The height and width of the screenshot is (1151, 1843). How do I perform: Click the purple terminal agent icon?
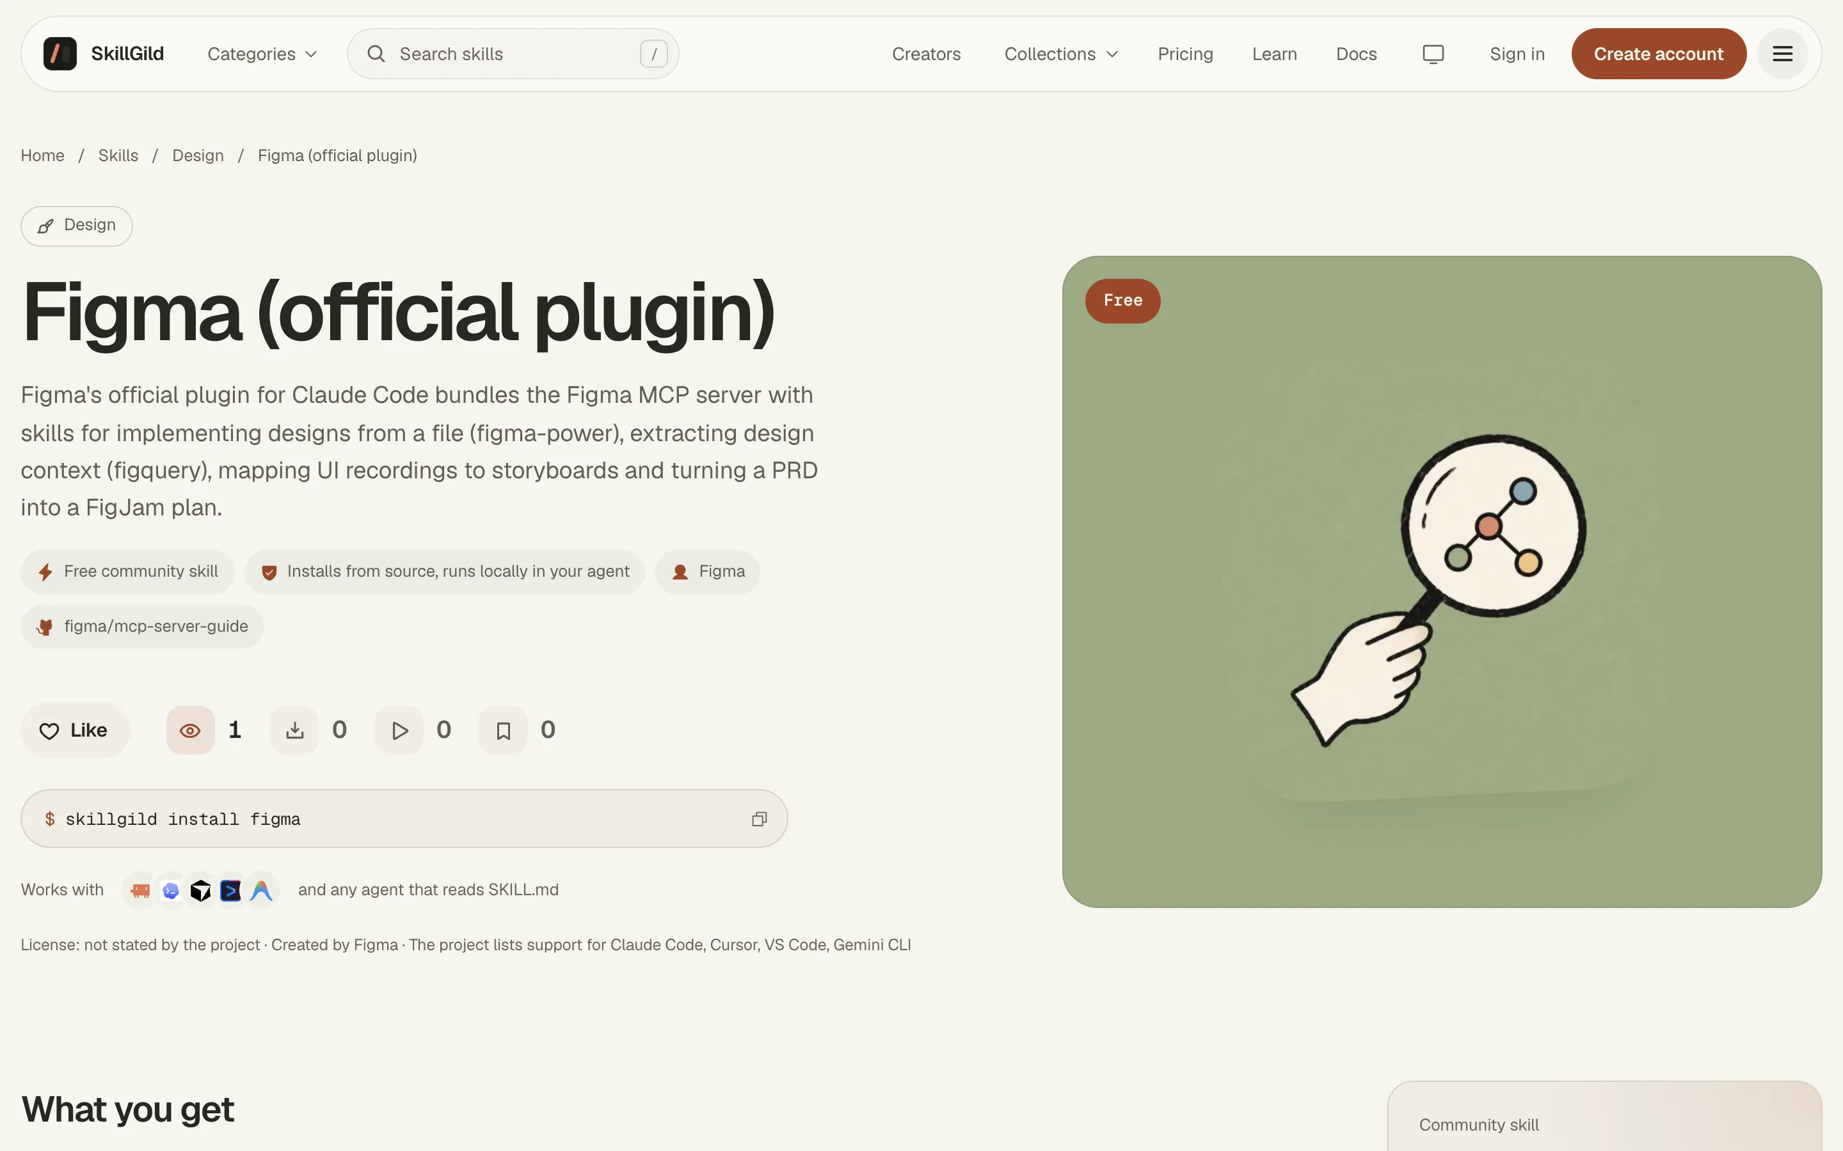(x=171, y=890)
